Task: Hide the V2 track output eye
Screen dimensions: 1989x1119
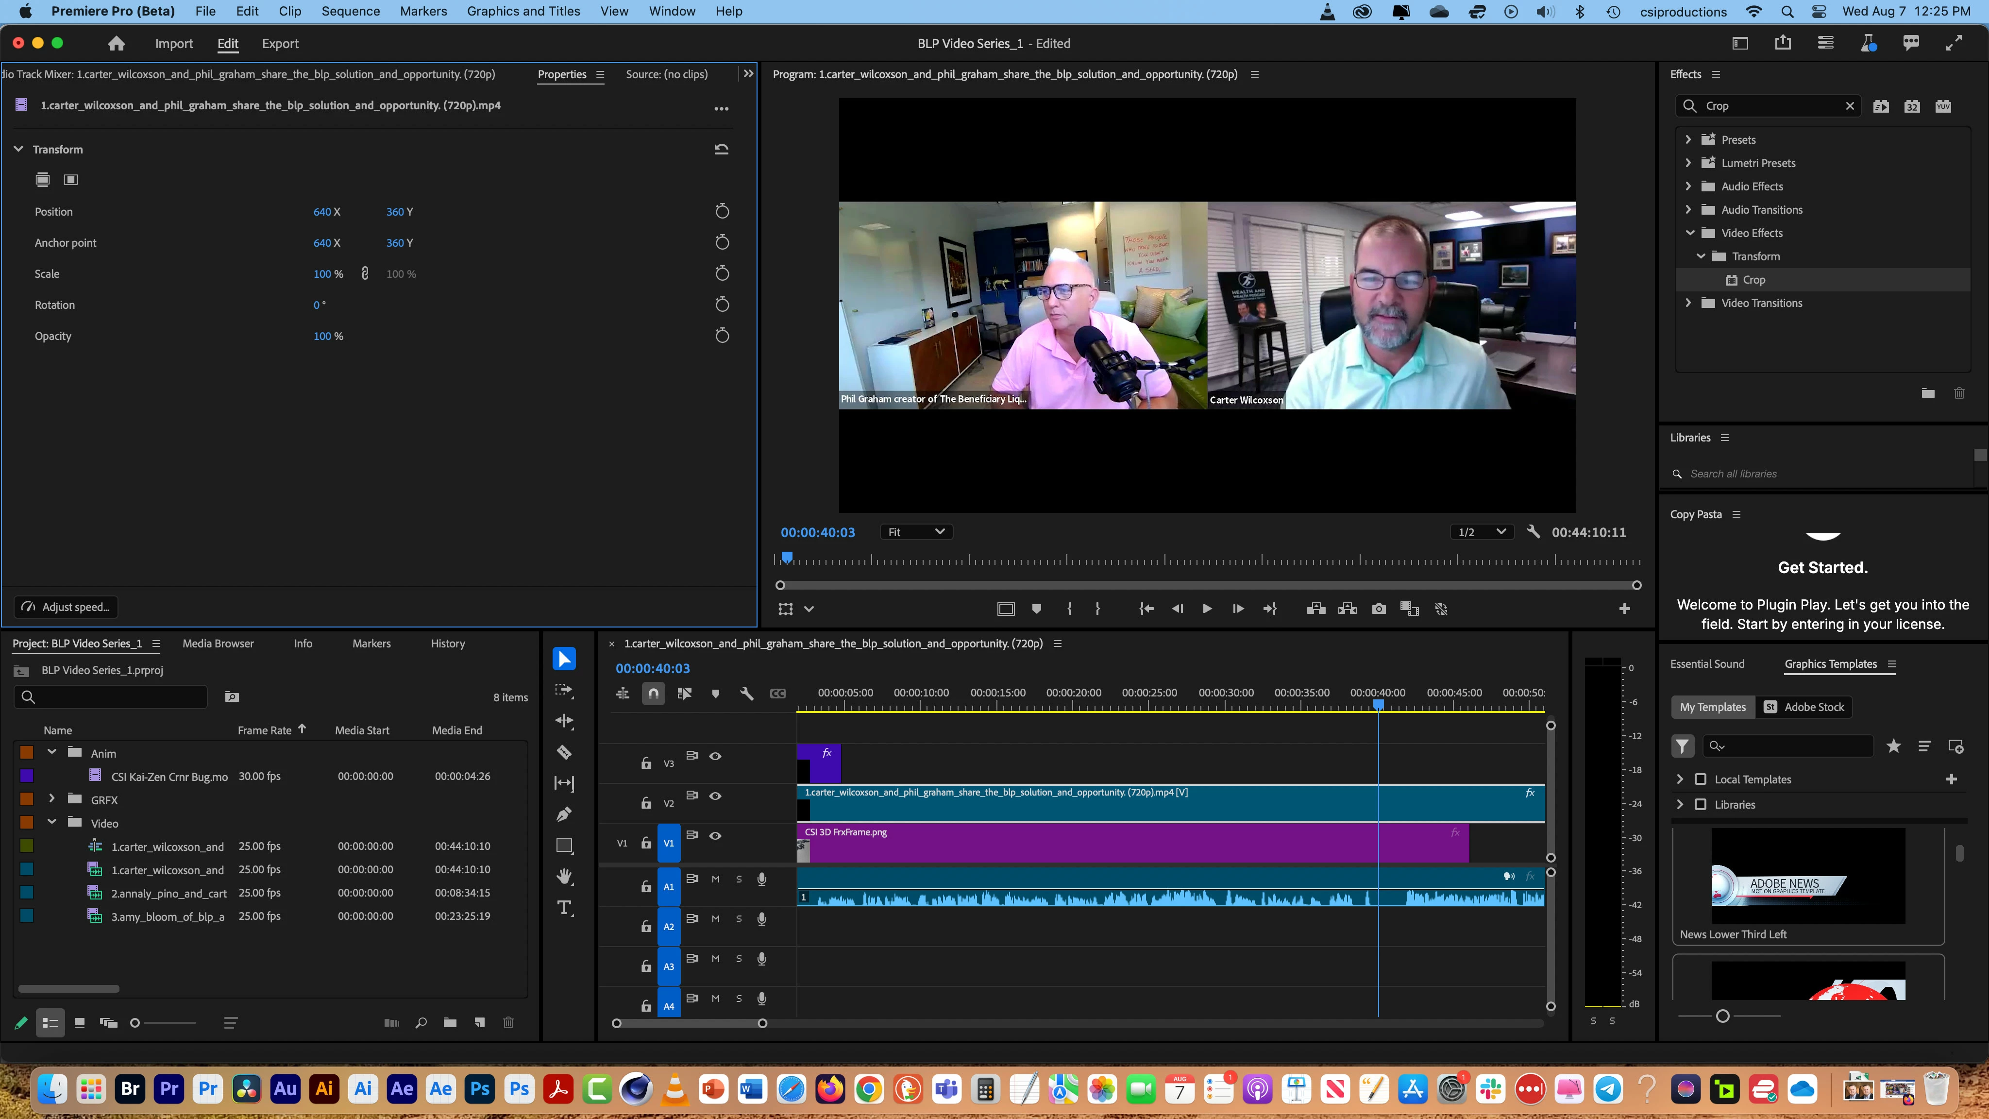Action: pyautogui.click(x=715, y=796)
